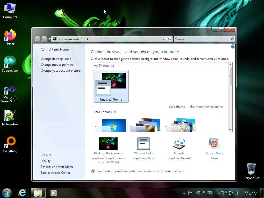The width and height of the screenshot is (264, 198).
Task: Open Change desktop icons
Action: click(56, 59)
